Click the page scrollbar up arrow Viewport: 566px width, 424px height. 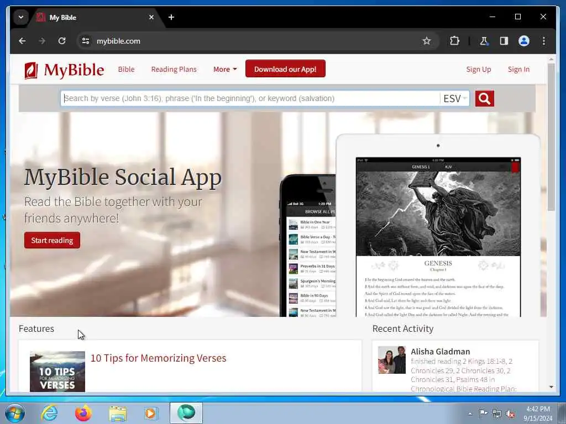coord(551,59)
